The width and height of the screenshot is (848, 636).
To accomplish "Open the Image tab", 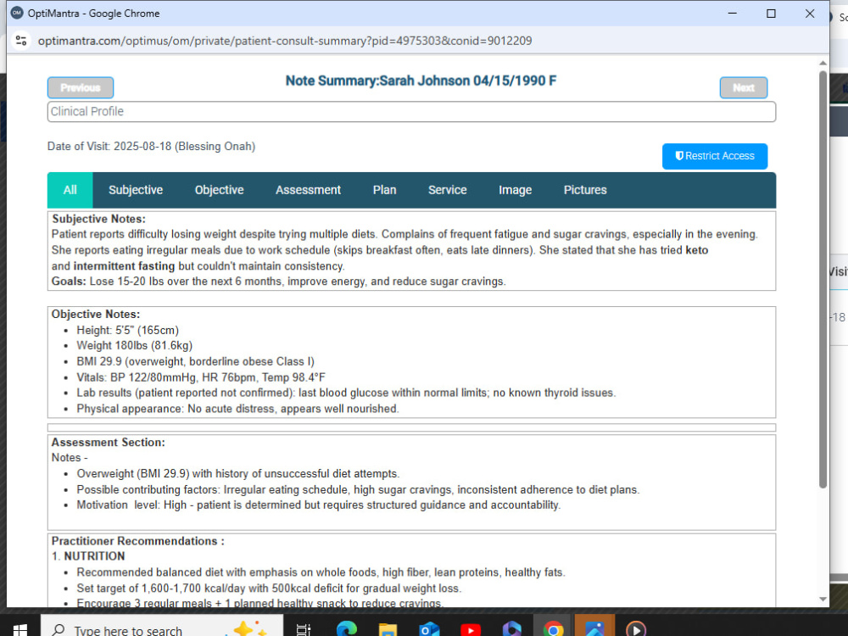I will pyautogui.click(x=515, y=190).
